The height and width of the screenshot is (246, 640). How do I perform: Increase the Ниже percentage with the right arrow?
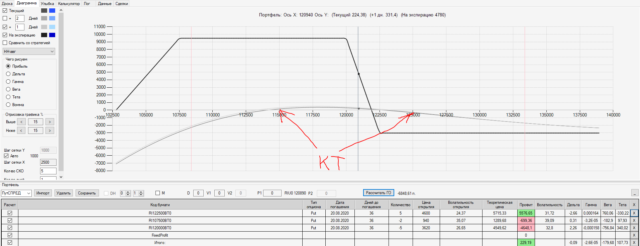(x=50, y=131)
